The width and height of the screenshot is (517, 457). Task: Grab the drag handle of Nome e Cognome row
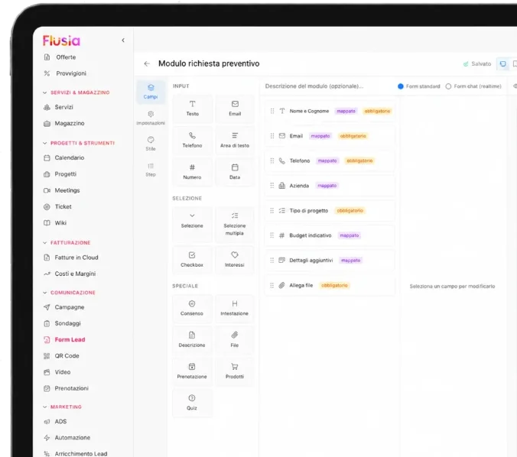click(272, 111)
